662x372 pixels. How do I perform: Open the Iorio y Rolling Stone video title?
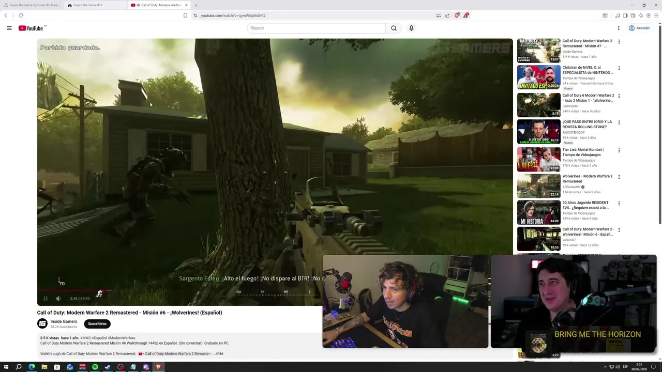pos(587,124)
